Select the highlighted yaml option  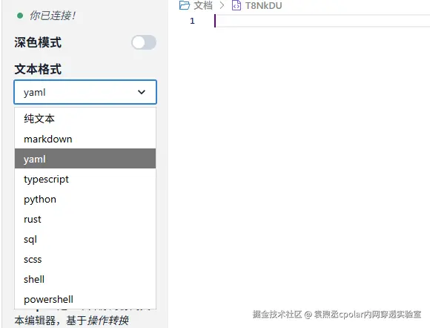(x=85, y=159)
